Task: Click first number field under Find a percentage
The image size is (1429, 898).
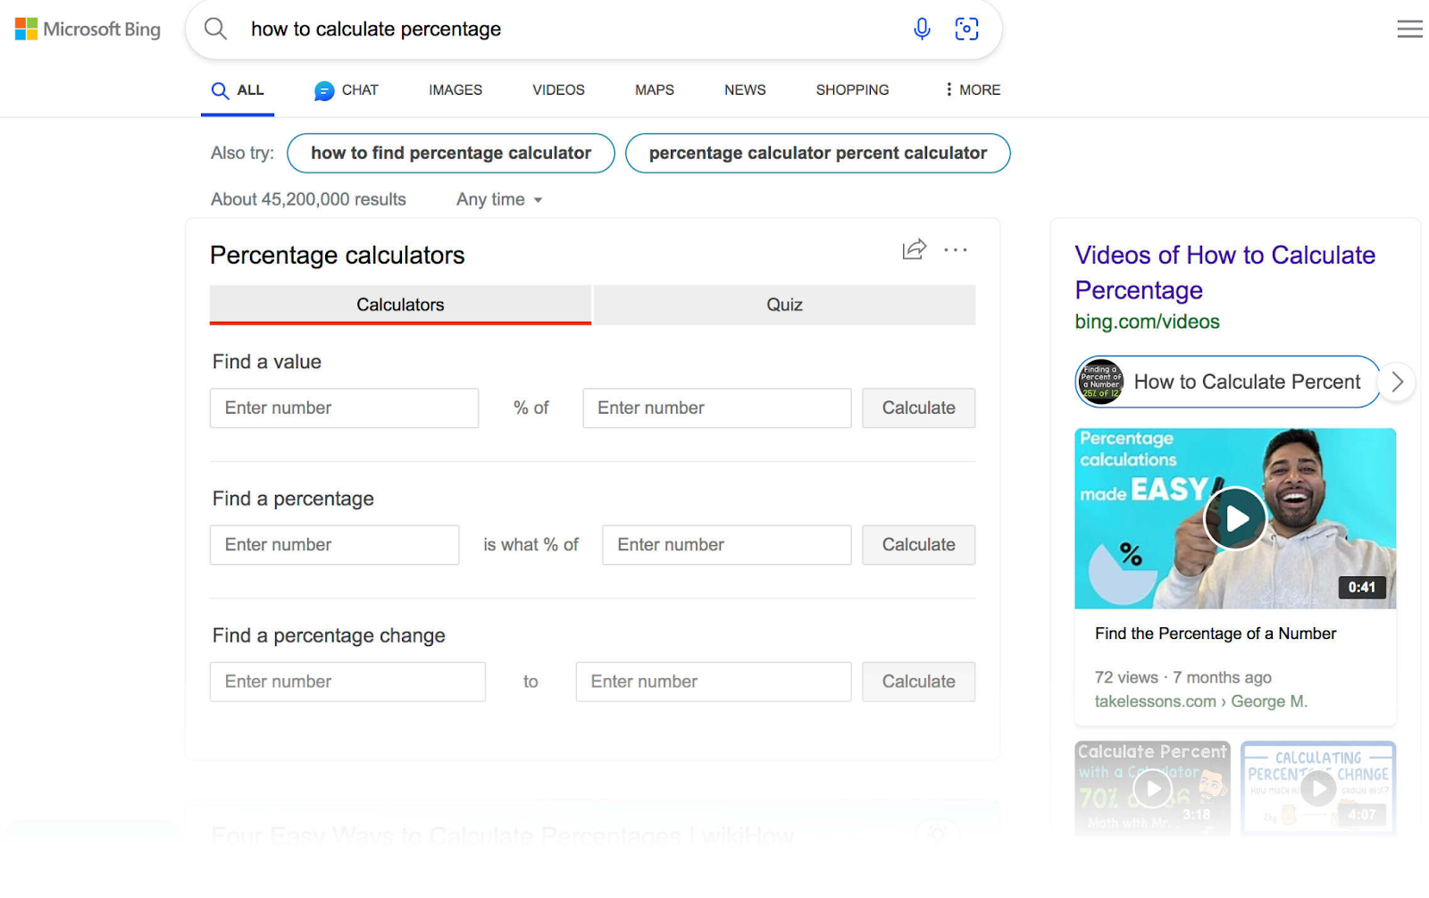Action: click(x=334, y=544)
